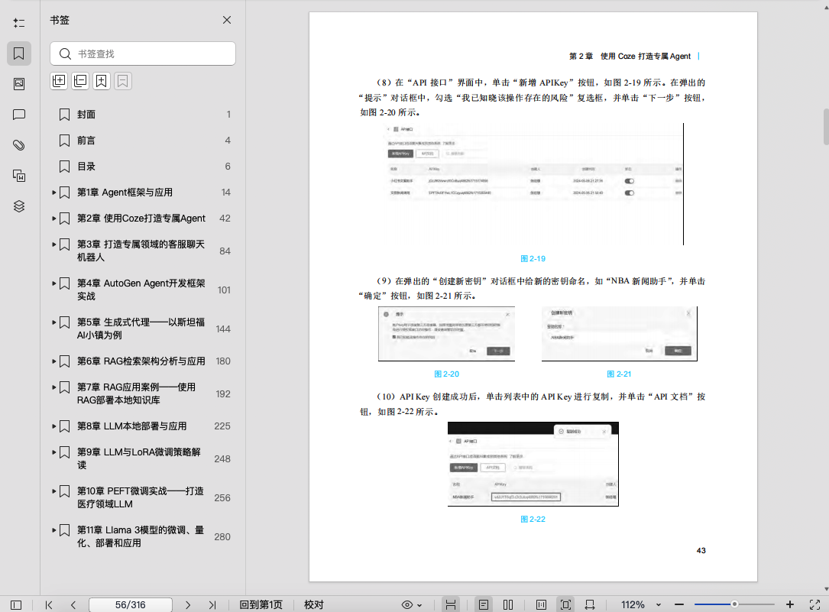Image resolution: width=829 pixels, height=612 pixels.
Task: Select two-page view icon
Action: [x=508, y=604]
